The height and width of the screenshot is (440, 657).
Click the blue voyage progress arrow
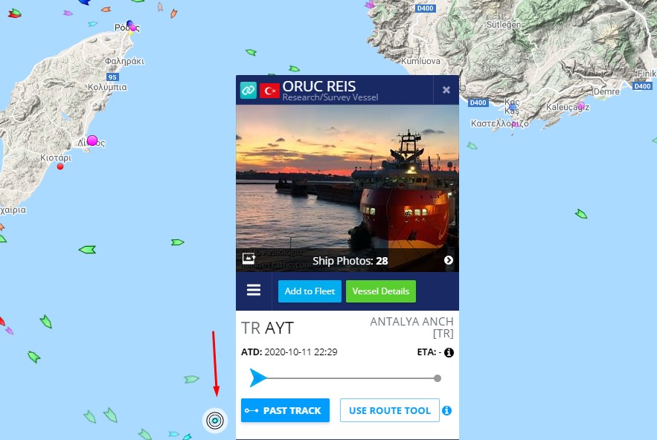click(257, 378)
